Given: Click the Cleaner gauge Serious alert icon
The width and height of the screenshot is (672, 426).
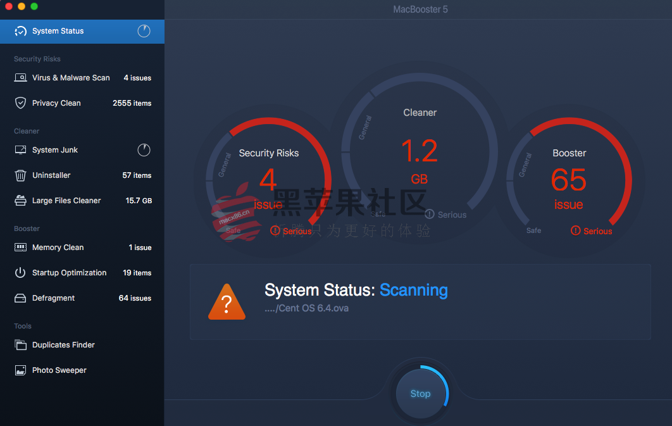Looking at the screenshot, I should [430, 215].
